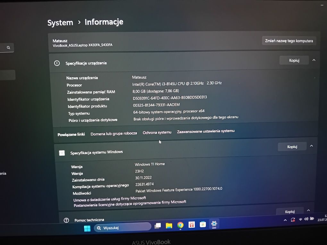Click VivoBook_ASUSLaptop X430FA_S430FA model text

(83, 45)
